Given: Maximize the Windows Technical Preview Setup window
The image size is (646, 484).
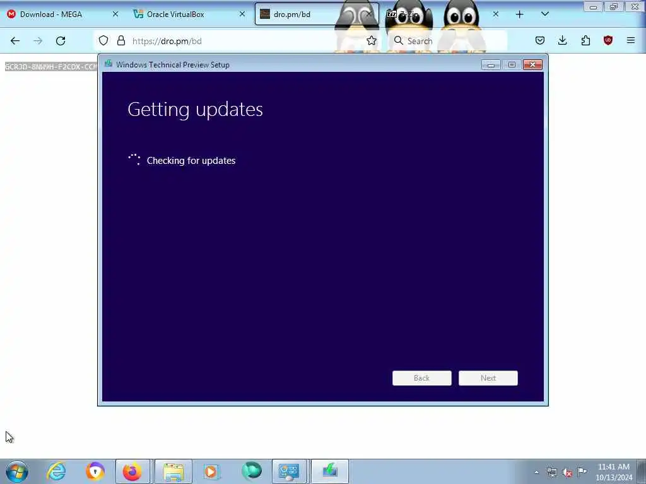Looking at the screenshot, I should (512, 65).
